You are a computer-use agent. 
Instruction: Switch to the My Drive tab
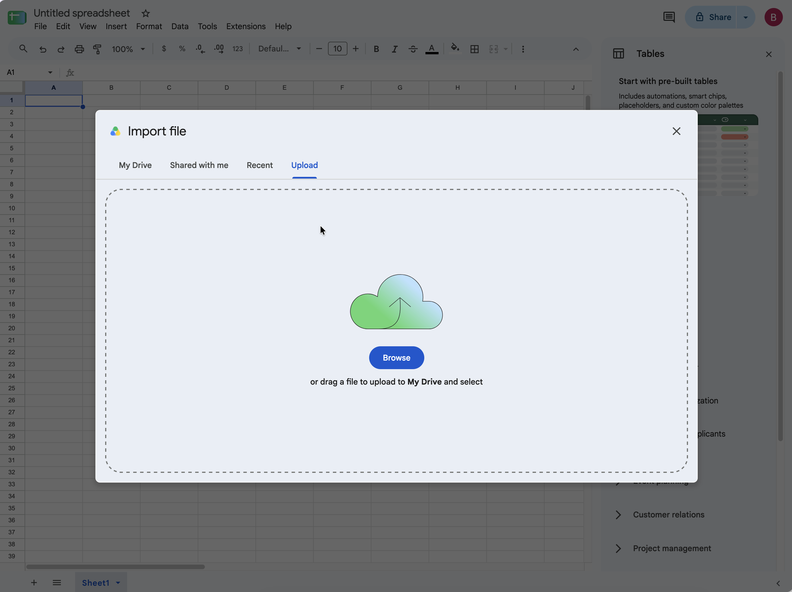coord(135,165)
